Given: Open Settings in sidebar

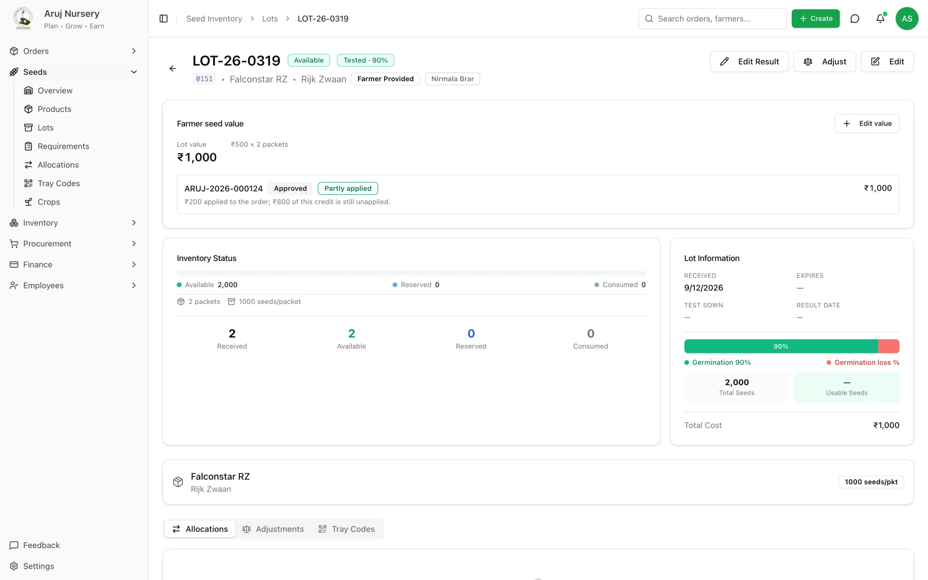Looking at the screenshot, I should click(38, 566).
